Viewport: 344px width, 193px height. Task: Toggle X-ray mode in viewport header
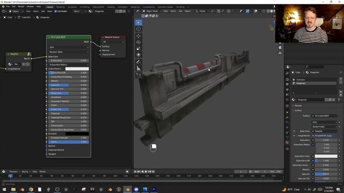tap(264, 11)
